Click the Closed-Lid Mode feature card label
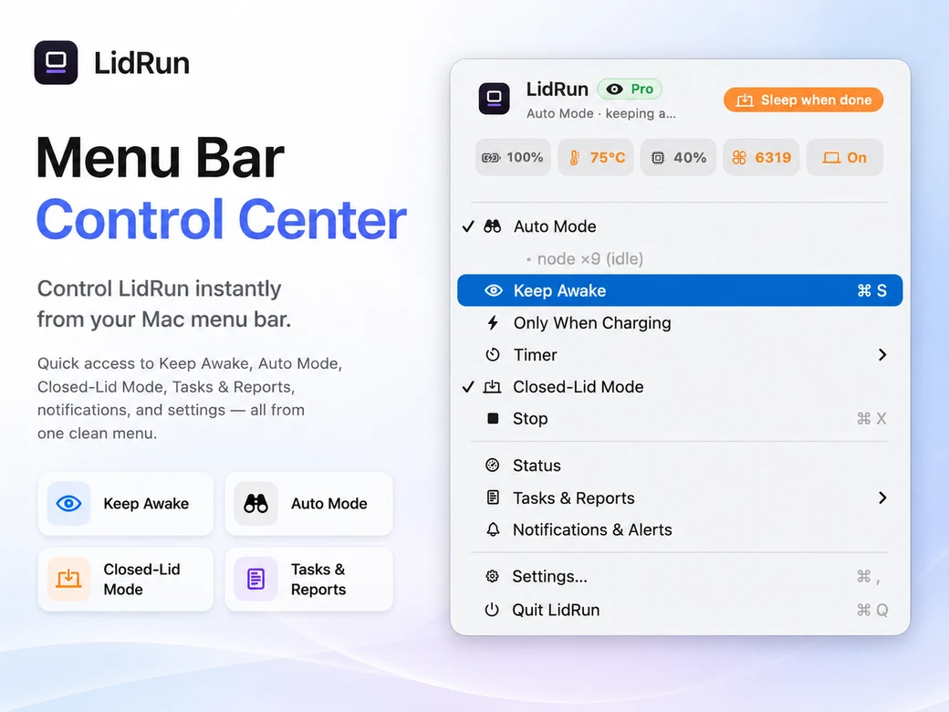This screenshot has height=712, width=949. click(x=141, y=580)
